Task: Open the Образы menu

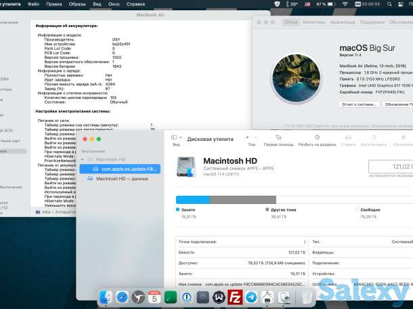Action: click(77, 4)
